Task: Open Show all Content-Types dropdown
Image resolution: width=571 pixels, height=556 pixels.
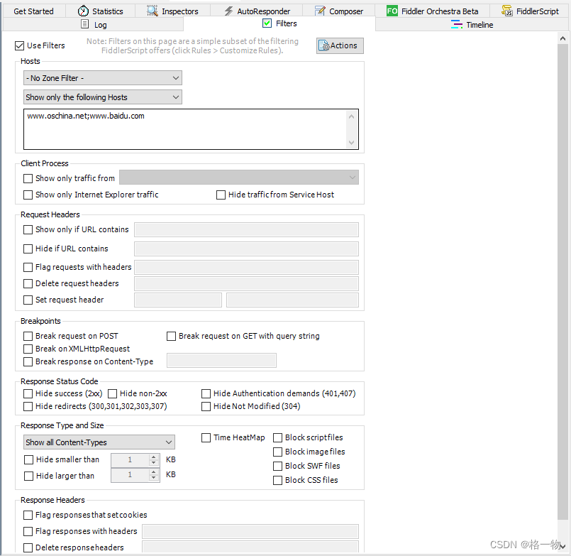Action: [99, 442]
